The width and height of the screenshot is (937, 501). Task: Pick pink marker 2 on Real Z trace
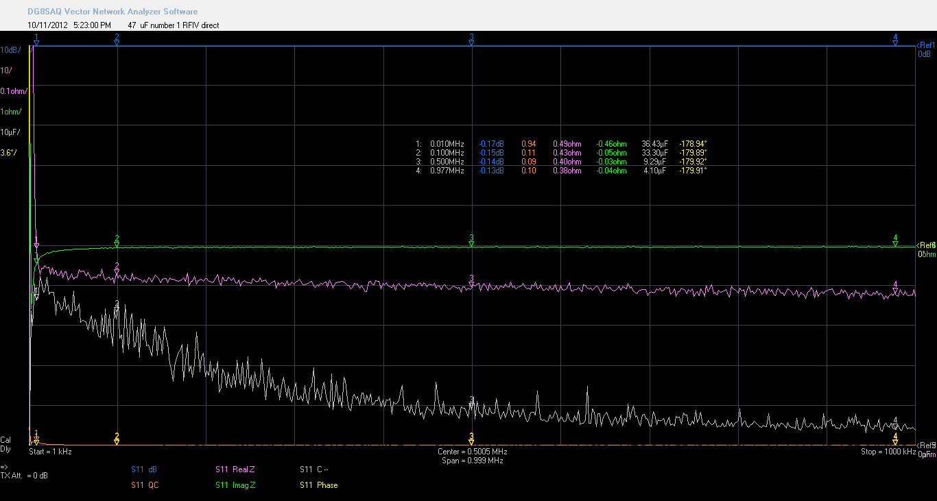coord(117,269)
